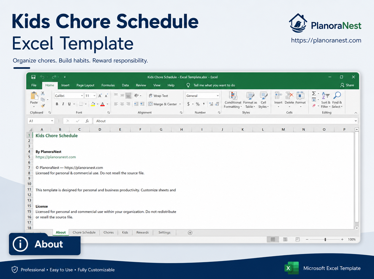374x279 pixels.
Task: Open Format as Table dropdown
Action: click(250, 100)
